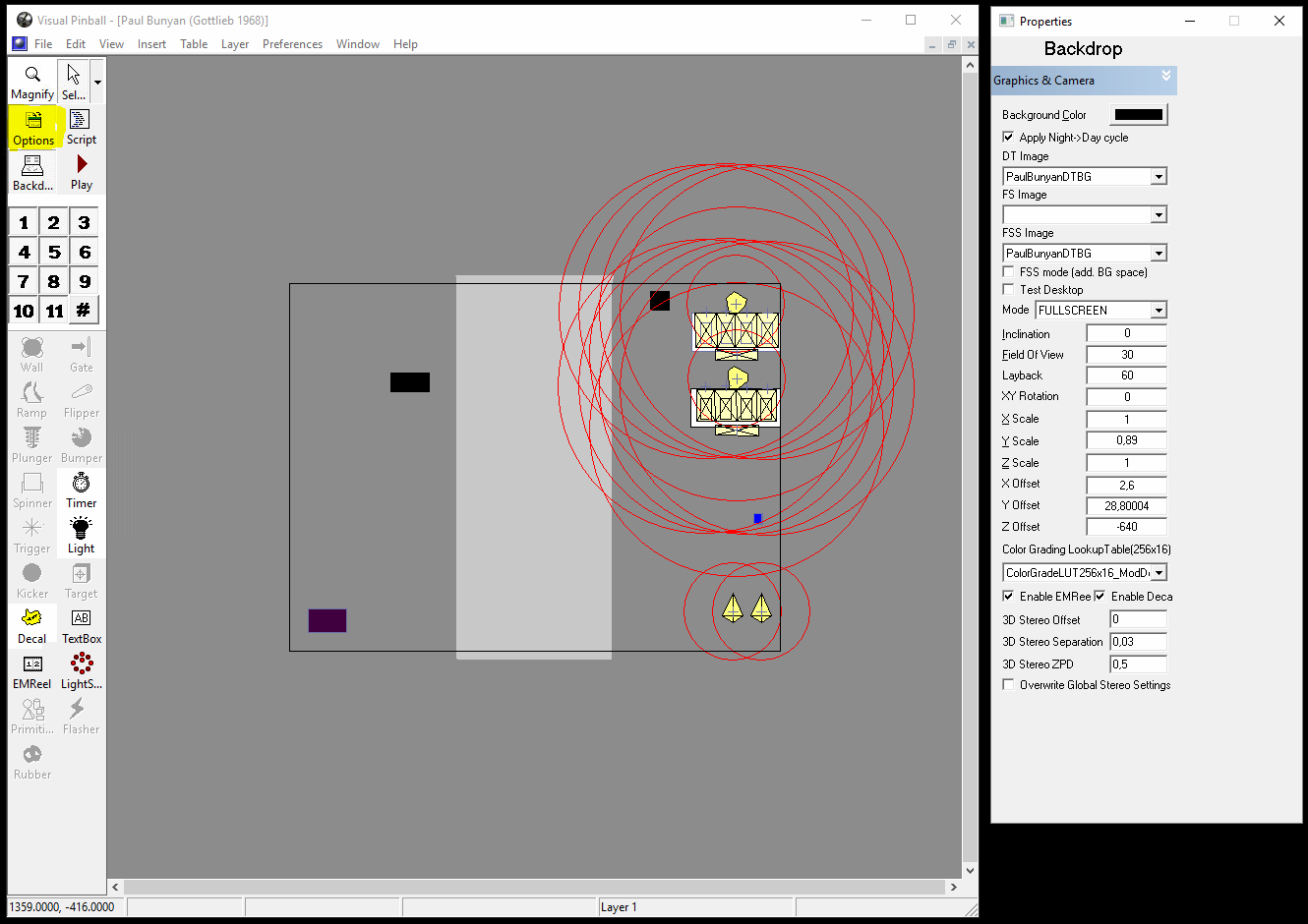Select the Flasher tool

pos(82,716)
